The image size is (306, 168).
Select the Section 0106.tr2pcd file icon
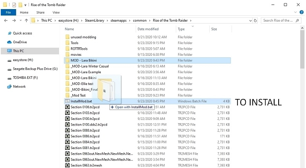pyautogui.click(x=67, y=107)
